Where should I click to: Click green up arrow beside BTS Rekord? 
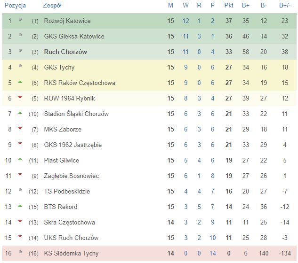tap(20, 206)
